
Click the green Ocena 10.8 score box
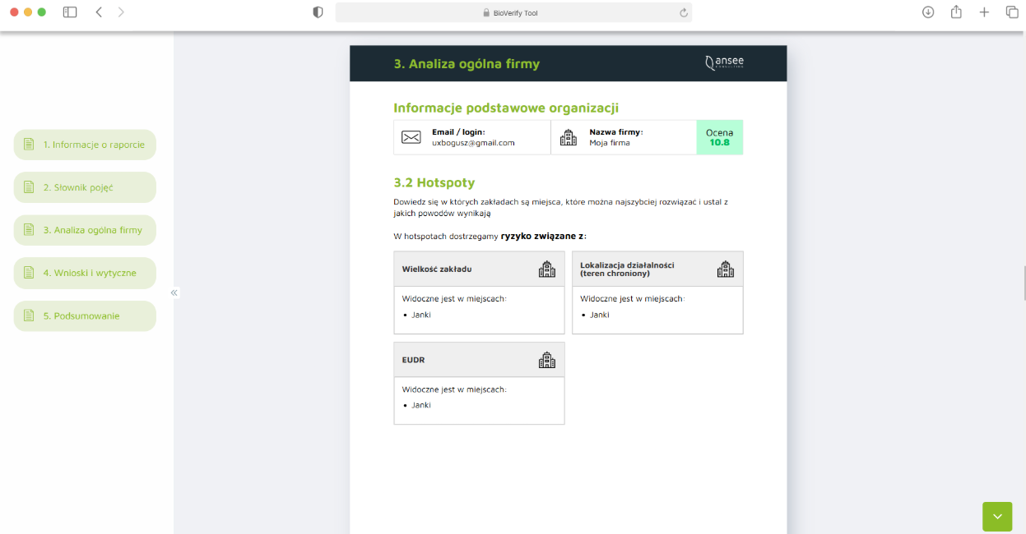coord(719,137)
